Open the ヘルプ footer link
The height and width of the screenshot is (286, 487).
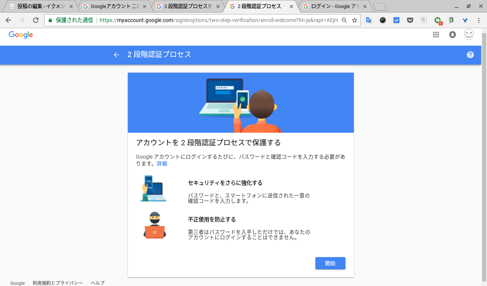pyautogui.click(x=98, y=283)
